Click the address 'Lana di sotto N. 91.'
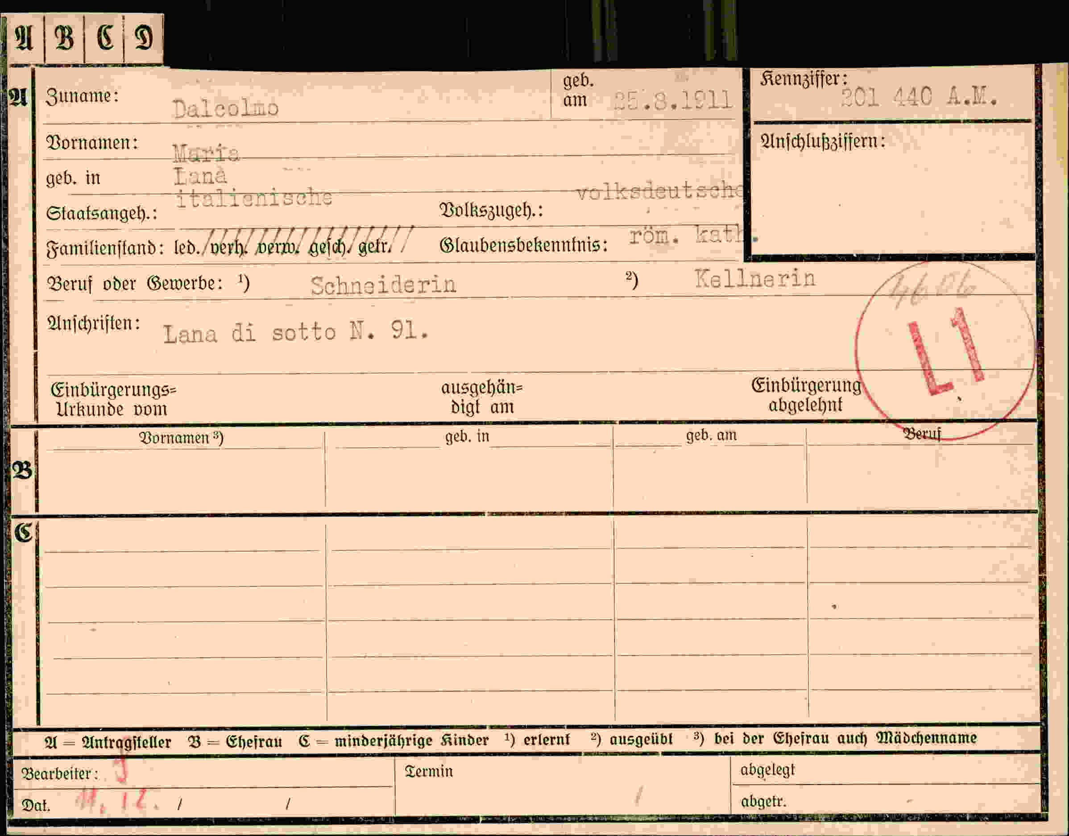 click(x=296, y=333)
